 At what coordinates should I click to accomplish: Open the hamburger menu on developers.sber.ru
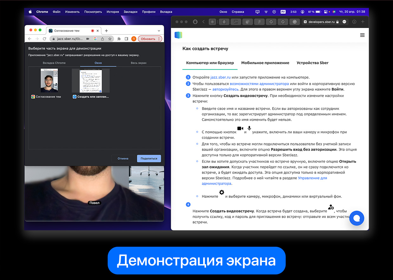coord(362,35)
